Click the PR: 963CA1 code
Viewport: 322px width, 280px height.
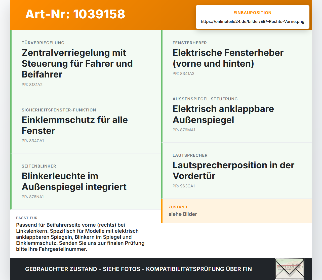pyautogui.click(x=184, y=186)
